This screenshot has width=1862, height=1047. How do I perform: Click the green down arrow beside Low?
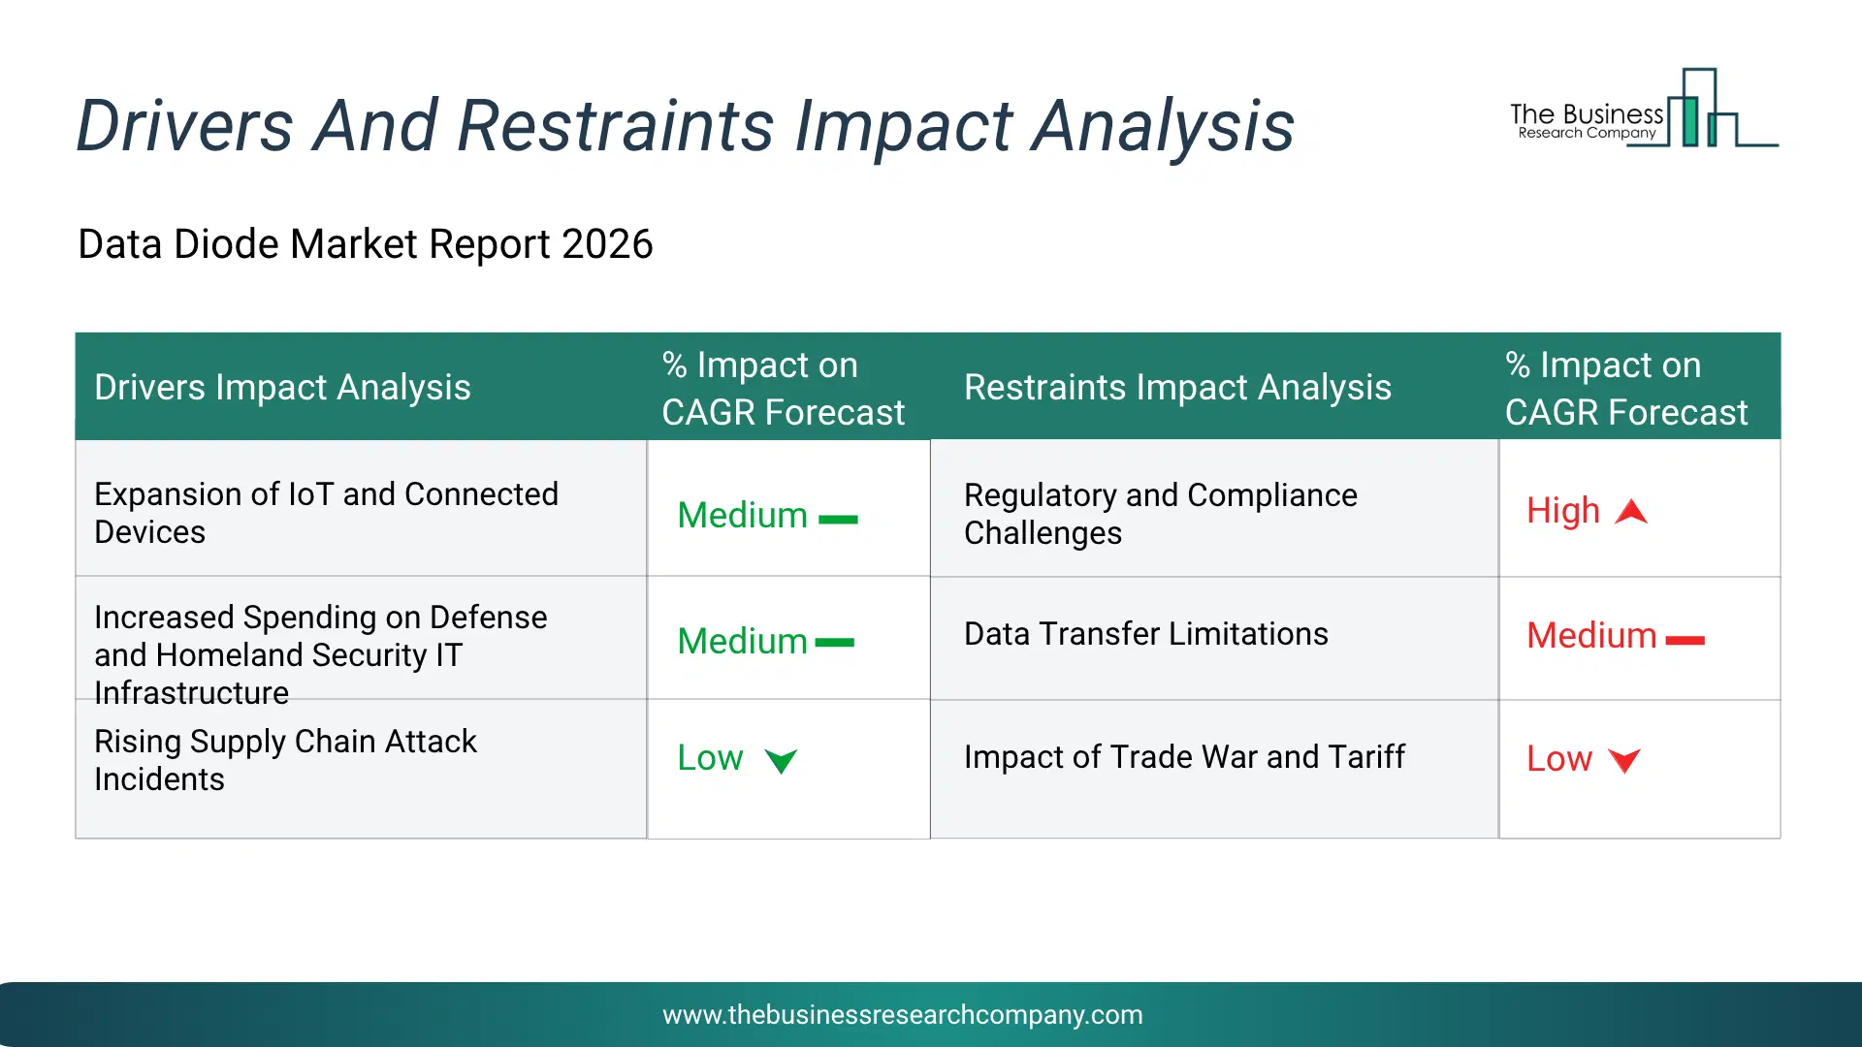[781, 761]
